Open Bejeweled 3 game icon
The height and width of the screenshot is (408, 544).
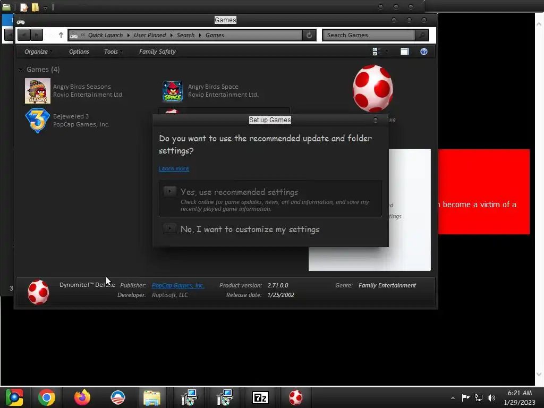tap(38, 121)
